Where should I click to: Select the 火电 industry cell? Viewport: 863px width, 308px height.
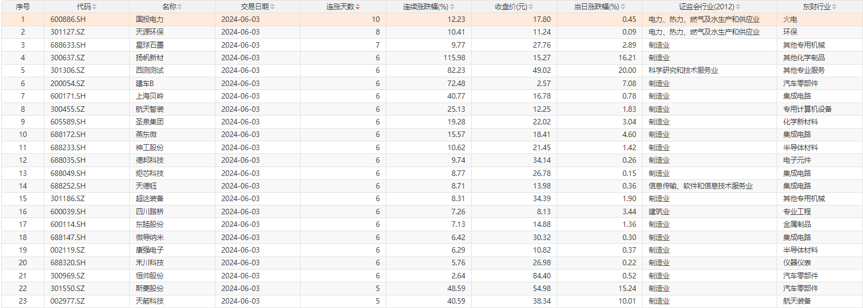click(820, 19)
